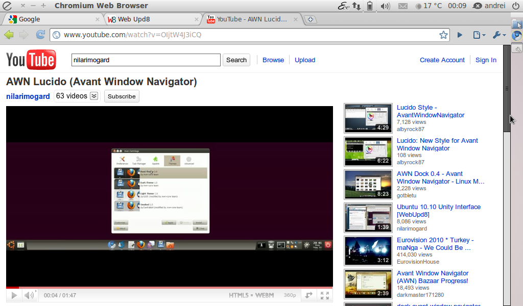The width and height of the screenshot is (523, 306).
Task: Click the page vertical scrollbar
Action: [507, 90]
